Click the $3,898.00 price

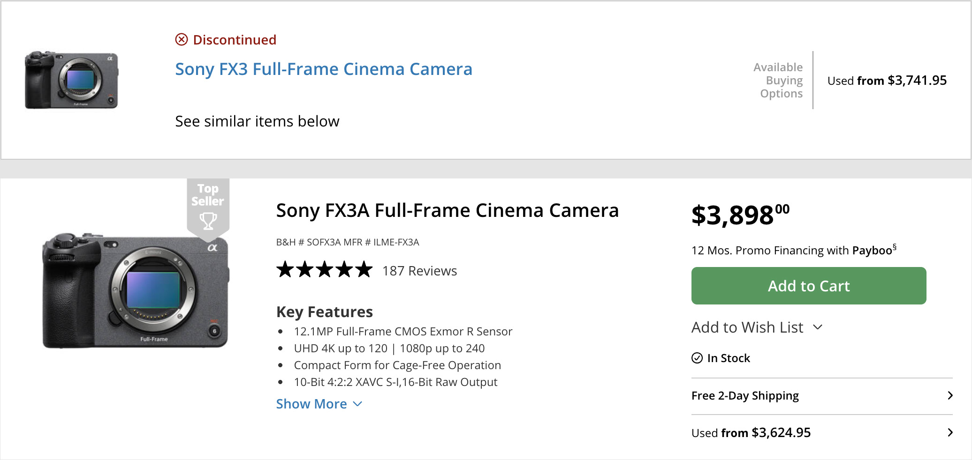[740, 215]
